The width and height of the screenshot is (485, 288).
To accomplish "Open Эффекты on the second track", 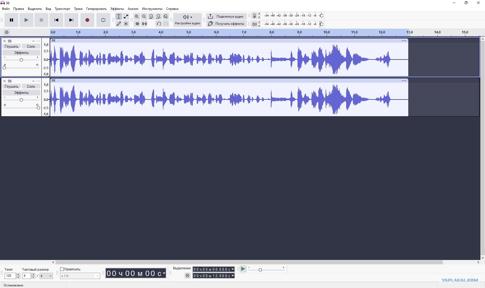I will (21, 93).
